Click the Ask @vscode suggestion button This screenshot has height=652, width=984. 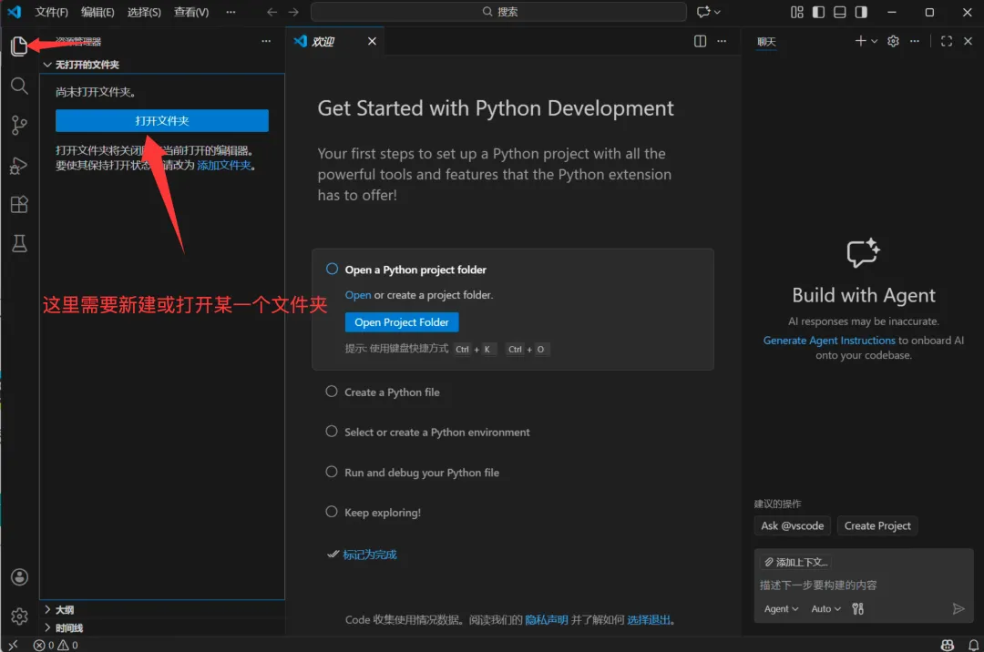coord(793,525)
